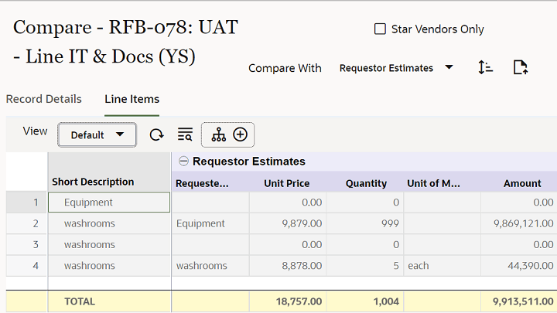
Task: Enable the Star Vendors Only checkbox
Action: (380, 29)
